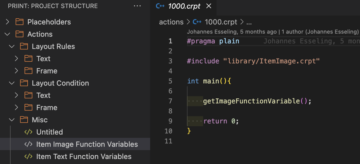Collapse the Actions folder chevron
The height and width of the screenshot is (164, 360).
[x=8, y=34]
